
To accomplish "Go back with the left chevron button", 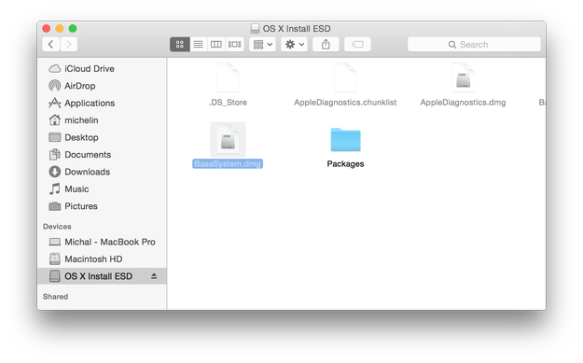I will pos(51,44).
